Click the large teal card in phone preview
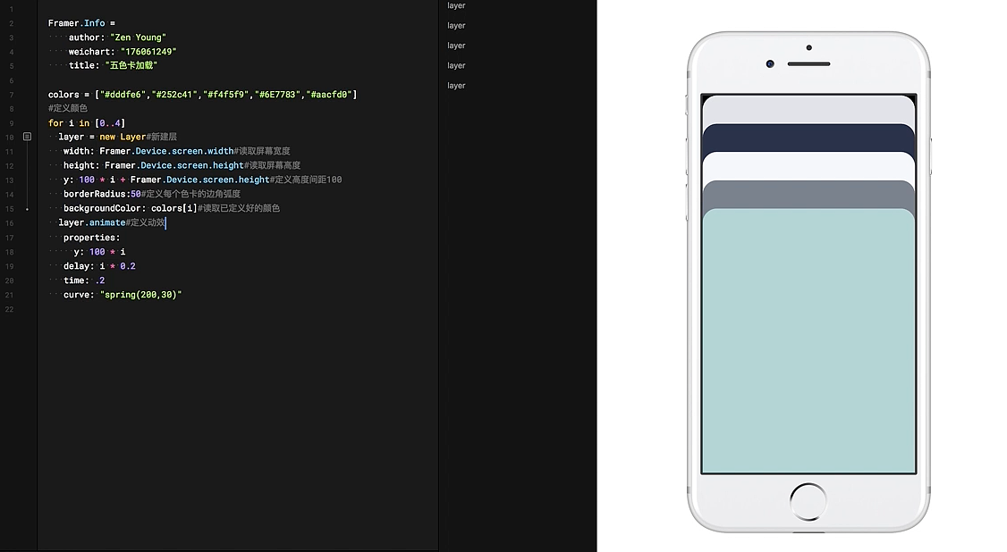The height and width of the screenshot is (552, 1007). tap(808, 341)
